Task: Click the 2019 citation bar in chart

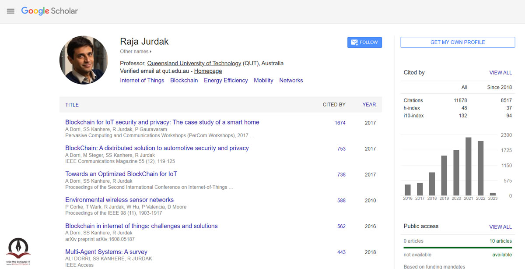Action: click(x=444, y=175)
